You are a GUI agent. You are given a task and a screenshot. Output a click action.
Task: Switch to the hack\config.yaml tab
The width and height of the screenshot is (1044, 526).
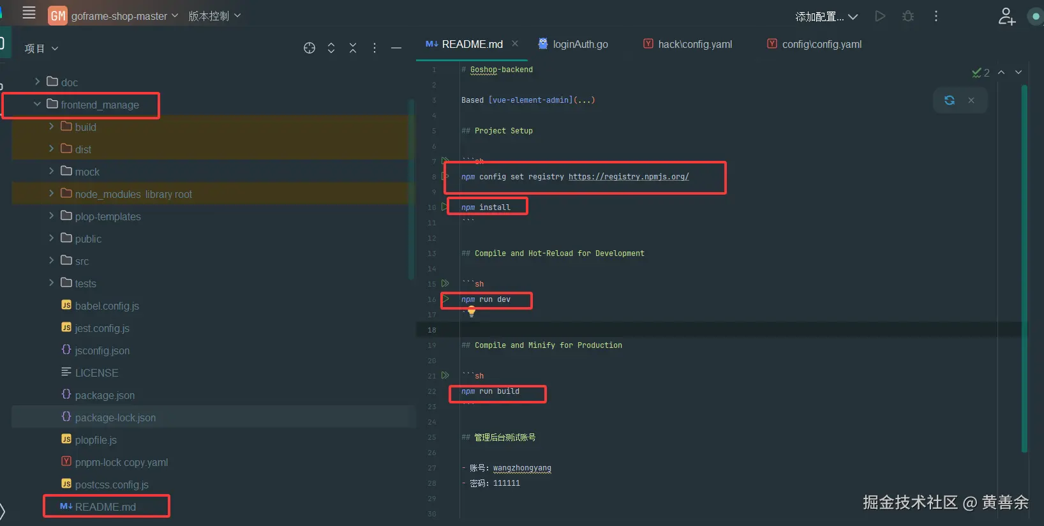click(688, 44)
